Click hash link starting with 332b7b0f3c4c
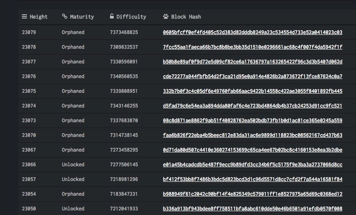Viewport: 356px width, 215px height. coord(252,91)
